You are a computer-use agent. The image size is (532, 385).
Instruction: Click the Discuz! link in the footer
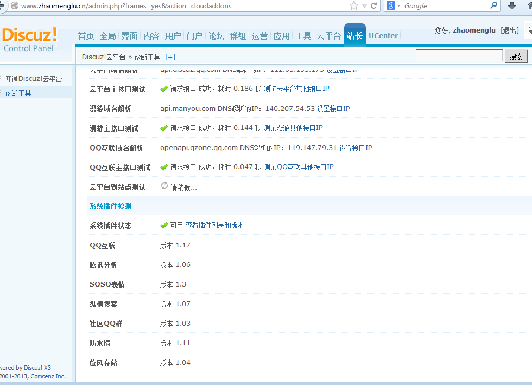tap(33, 368)
